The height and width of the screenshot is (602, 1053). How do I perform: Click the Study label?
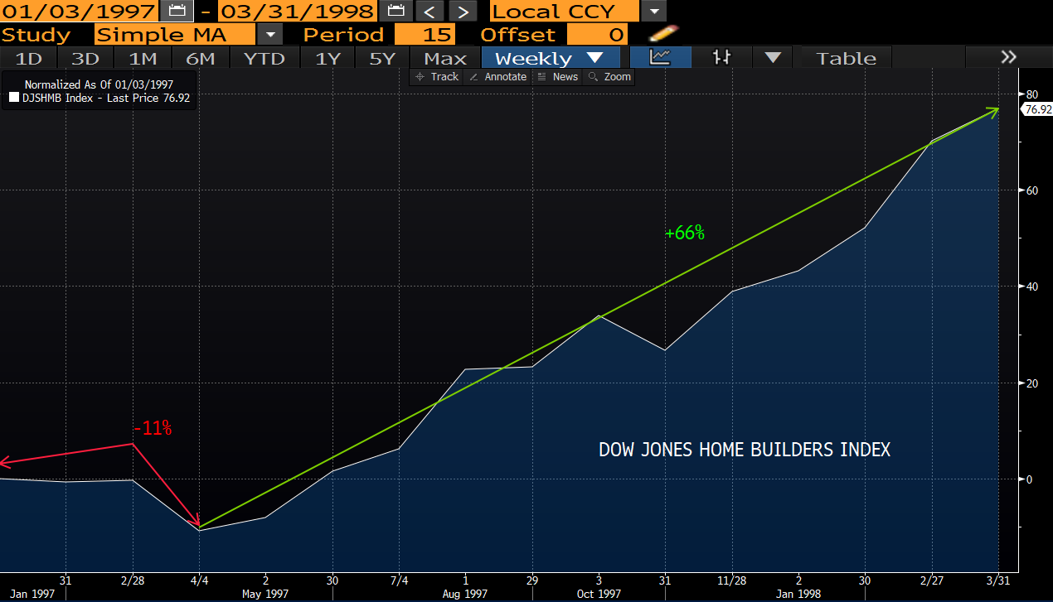point(36,35)
